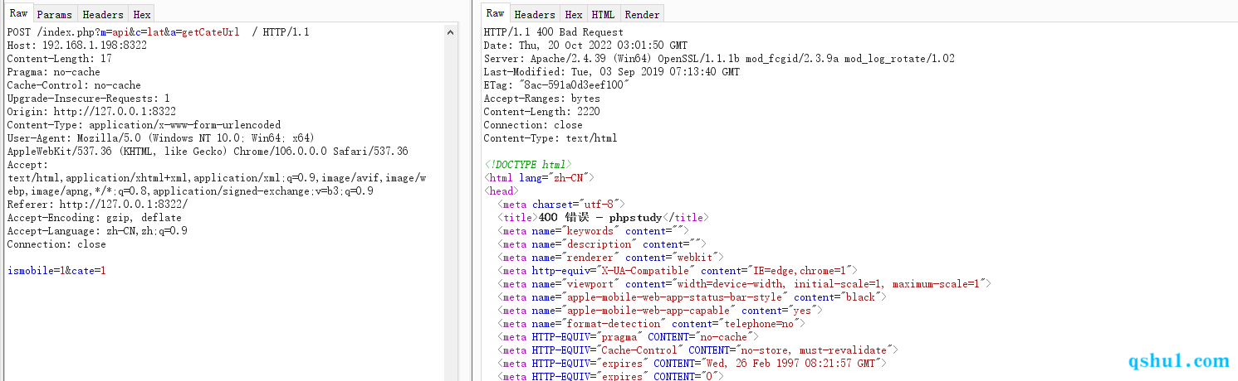Click the HTTP-EQUIV="Cache-Control" meta line
The height and width of the screenshot is (381, 1238).
pyautogui.click(x=697, y=350)
